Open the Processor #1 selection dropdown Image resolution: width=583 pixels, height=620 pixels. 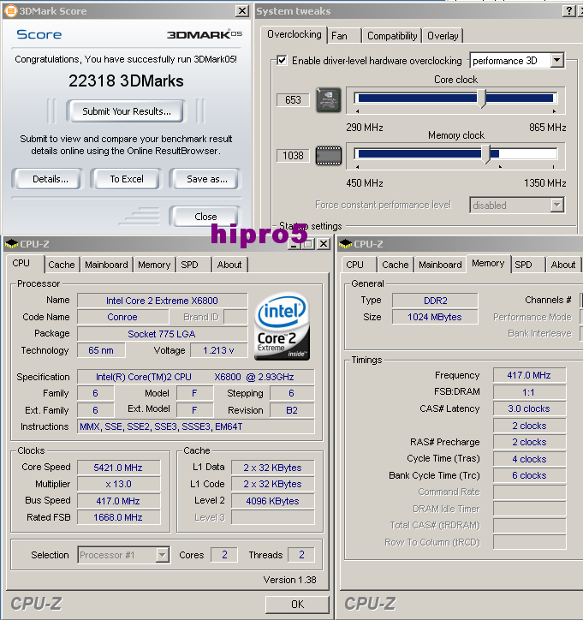[x=162, y=555]
